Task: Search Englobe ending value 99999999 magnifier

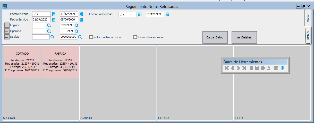Action: 76,25
